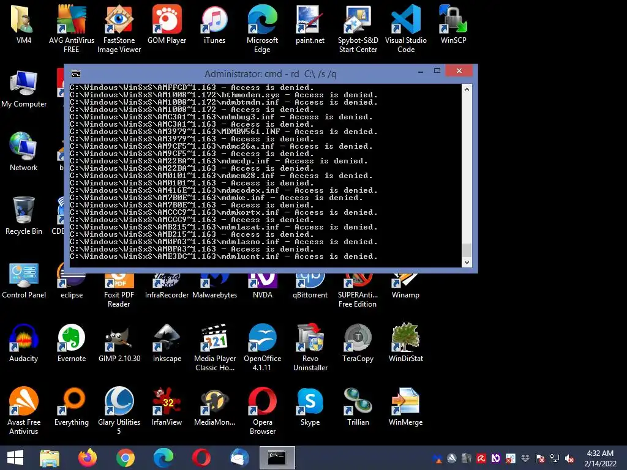Select the OpenOffice 4.1.11 icon
Screen dimensions: 627x470
click(x=262, y=348)
